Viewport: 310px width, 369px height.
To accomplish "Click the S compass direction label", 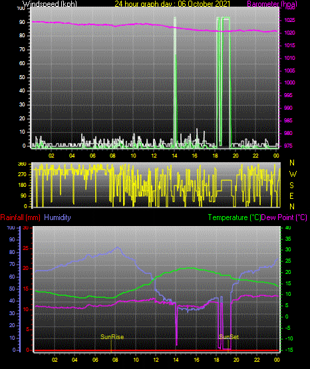I will [291, 185].
